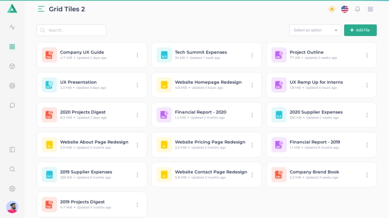Open the grid dashboard sidebar icon
Viewport: 389px width, 218px height.
tap(12, 47)
